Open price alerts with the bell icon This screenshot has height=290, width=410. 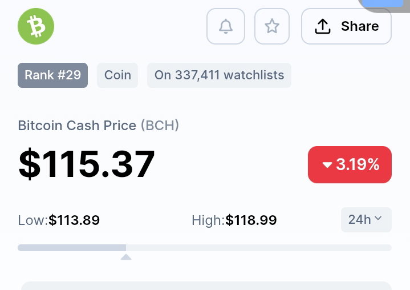pos(226,26)
